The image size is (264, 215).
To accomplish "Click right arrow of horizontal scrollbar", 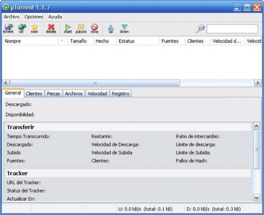I will point(258,83).
